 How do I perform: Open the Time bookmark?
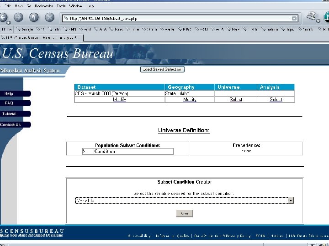click(x=133, y=29)
